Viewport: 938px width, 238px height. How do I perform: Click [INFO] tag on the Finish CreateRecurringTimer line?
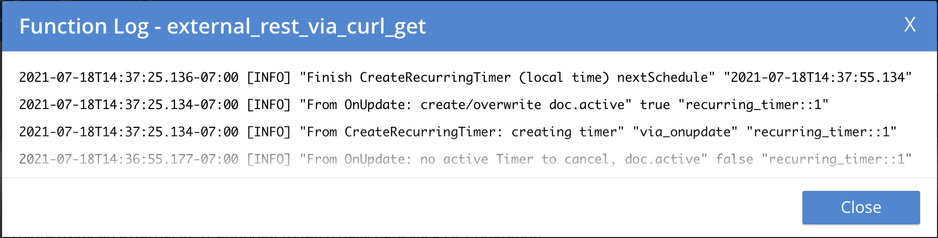coord(269,78)
